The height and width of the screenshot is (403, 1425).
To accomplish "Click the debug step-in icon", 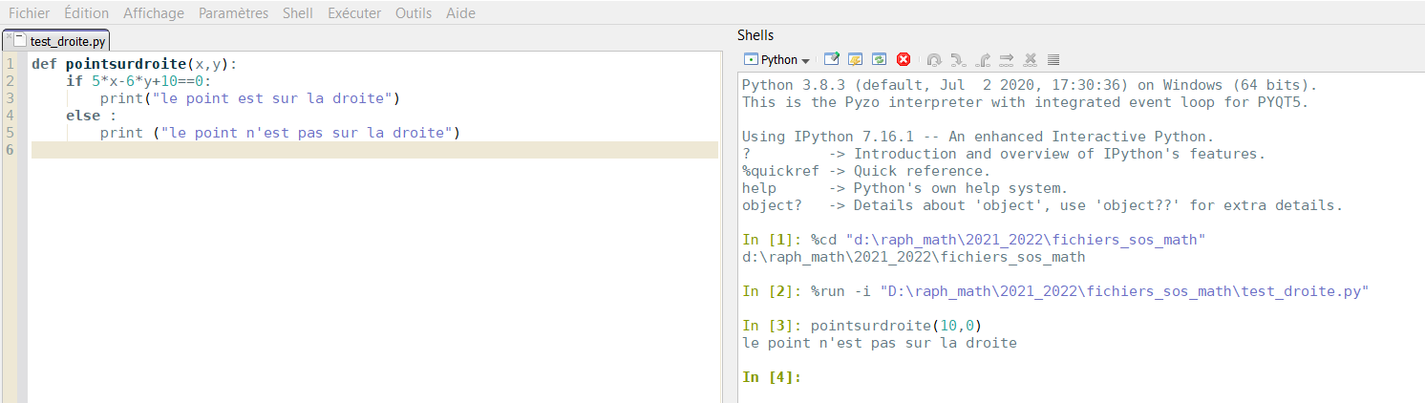I will pos(958,59).
